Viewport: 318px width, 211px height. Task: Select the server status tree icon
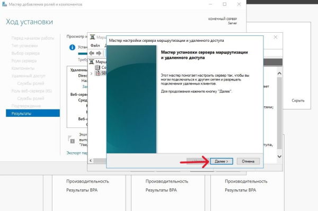[98, 73]
